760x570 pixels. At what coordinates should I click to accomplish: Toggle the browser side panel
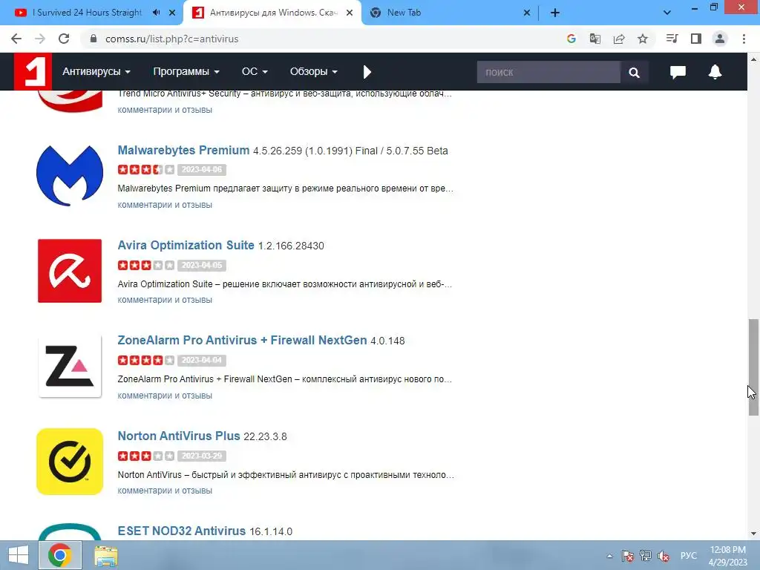pos(696,39)
